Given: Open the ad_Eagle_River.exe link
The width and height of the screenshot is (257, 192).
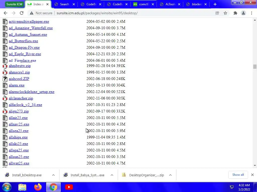Looking at the screenshot, I should click(x=25, y=54).
